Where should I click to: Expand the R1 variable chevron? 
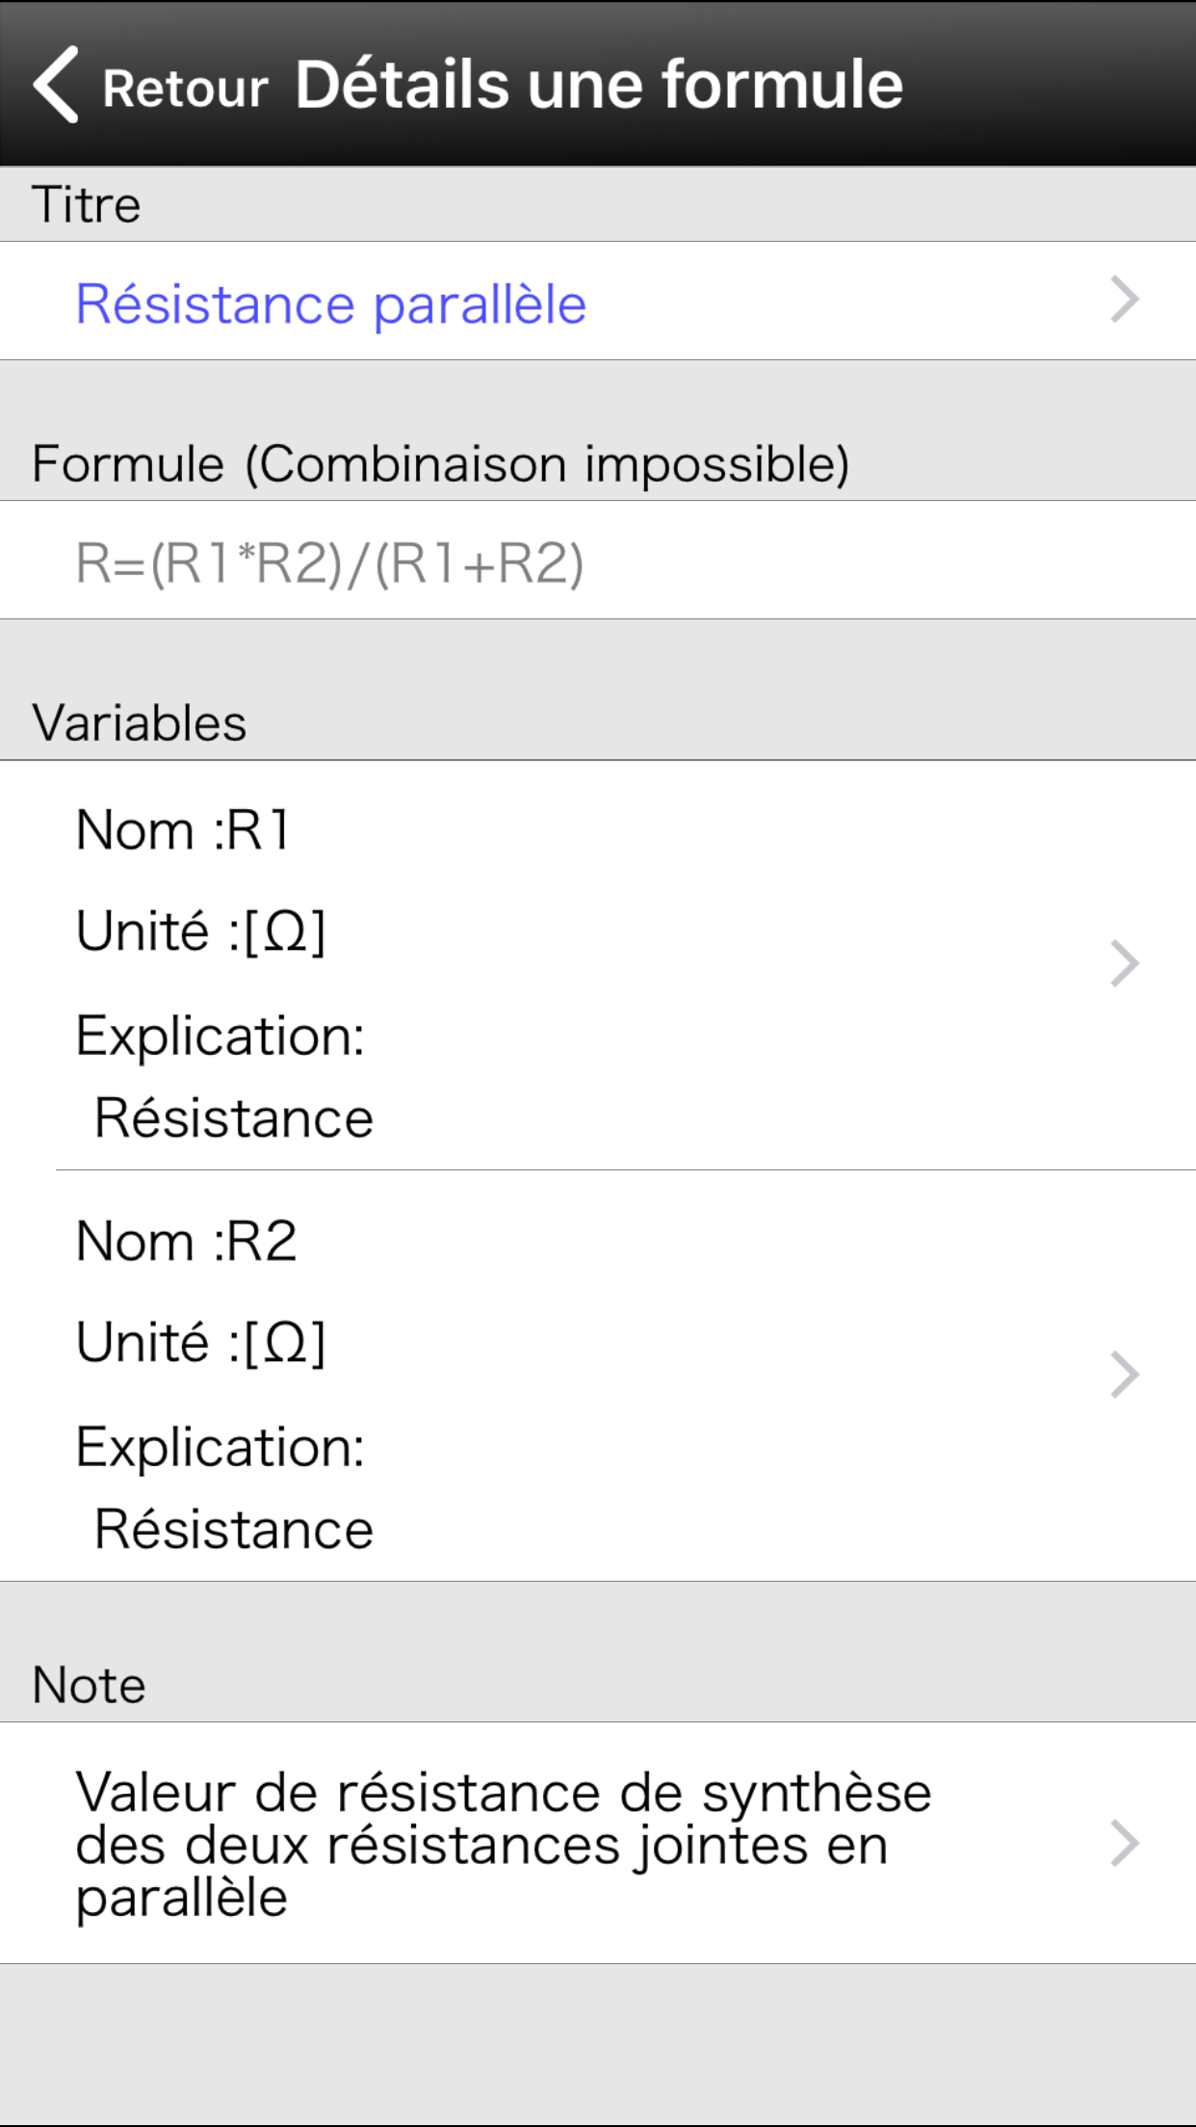pos(1124,963)
